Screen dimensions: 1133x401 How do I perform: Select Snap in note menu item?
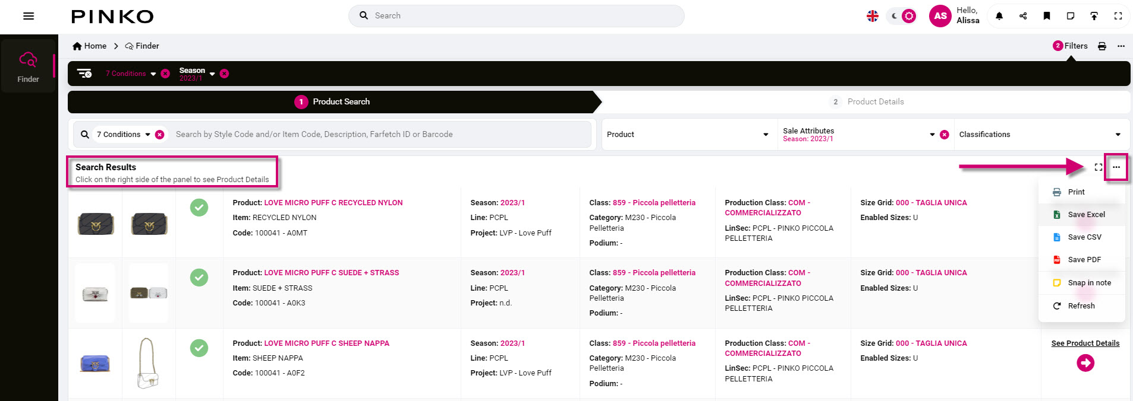1082,283
